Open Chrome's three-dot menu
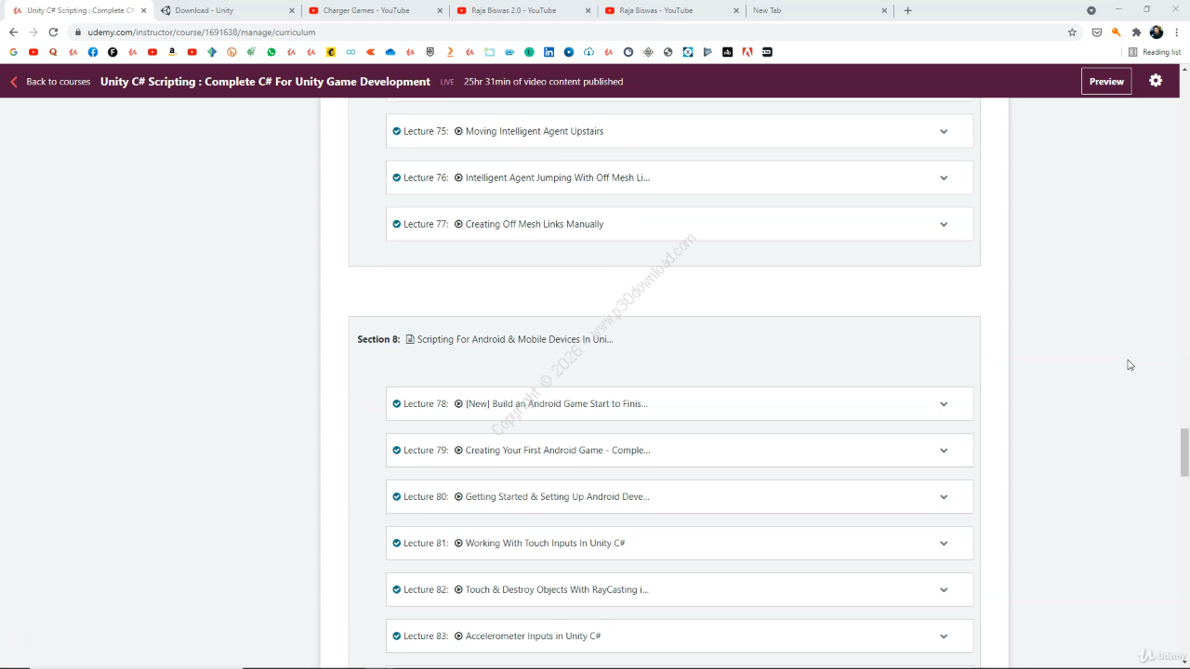 click(1177, 32)
